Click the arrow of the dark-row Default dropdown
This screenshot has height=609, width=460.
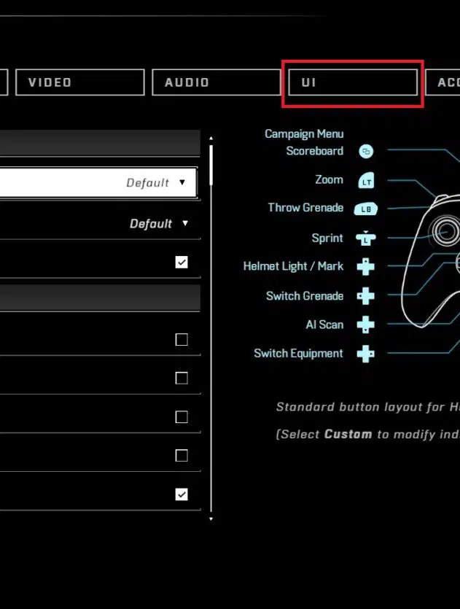click(x=185, y=223)
